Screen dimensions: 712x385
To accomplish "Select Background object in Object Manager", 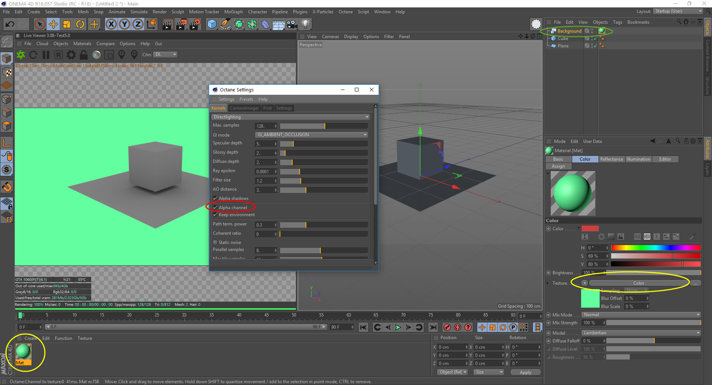I will (x=569, y=31).
